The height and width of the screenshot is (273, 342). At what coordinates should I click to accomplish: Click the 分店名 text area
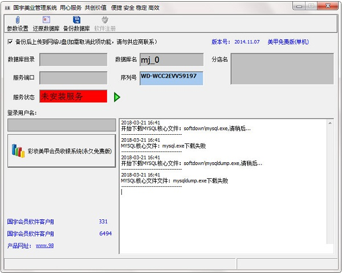pos(282,69)
